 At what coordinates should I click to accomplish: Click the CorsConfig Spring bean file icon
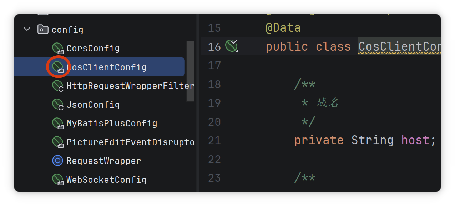click(x=57, y=48)
